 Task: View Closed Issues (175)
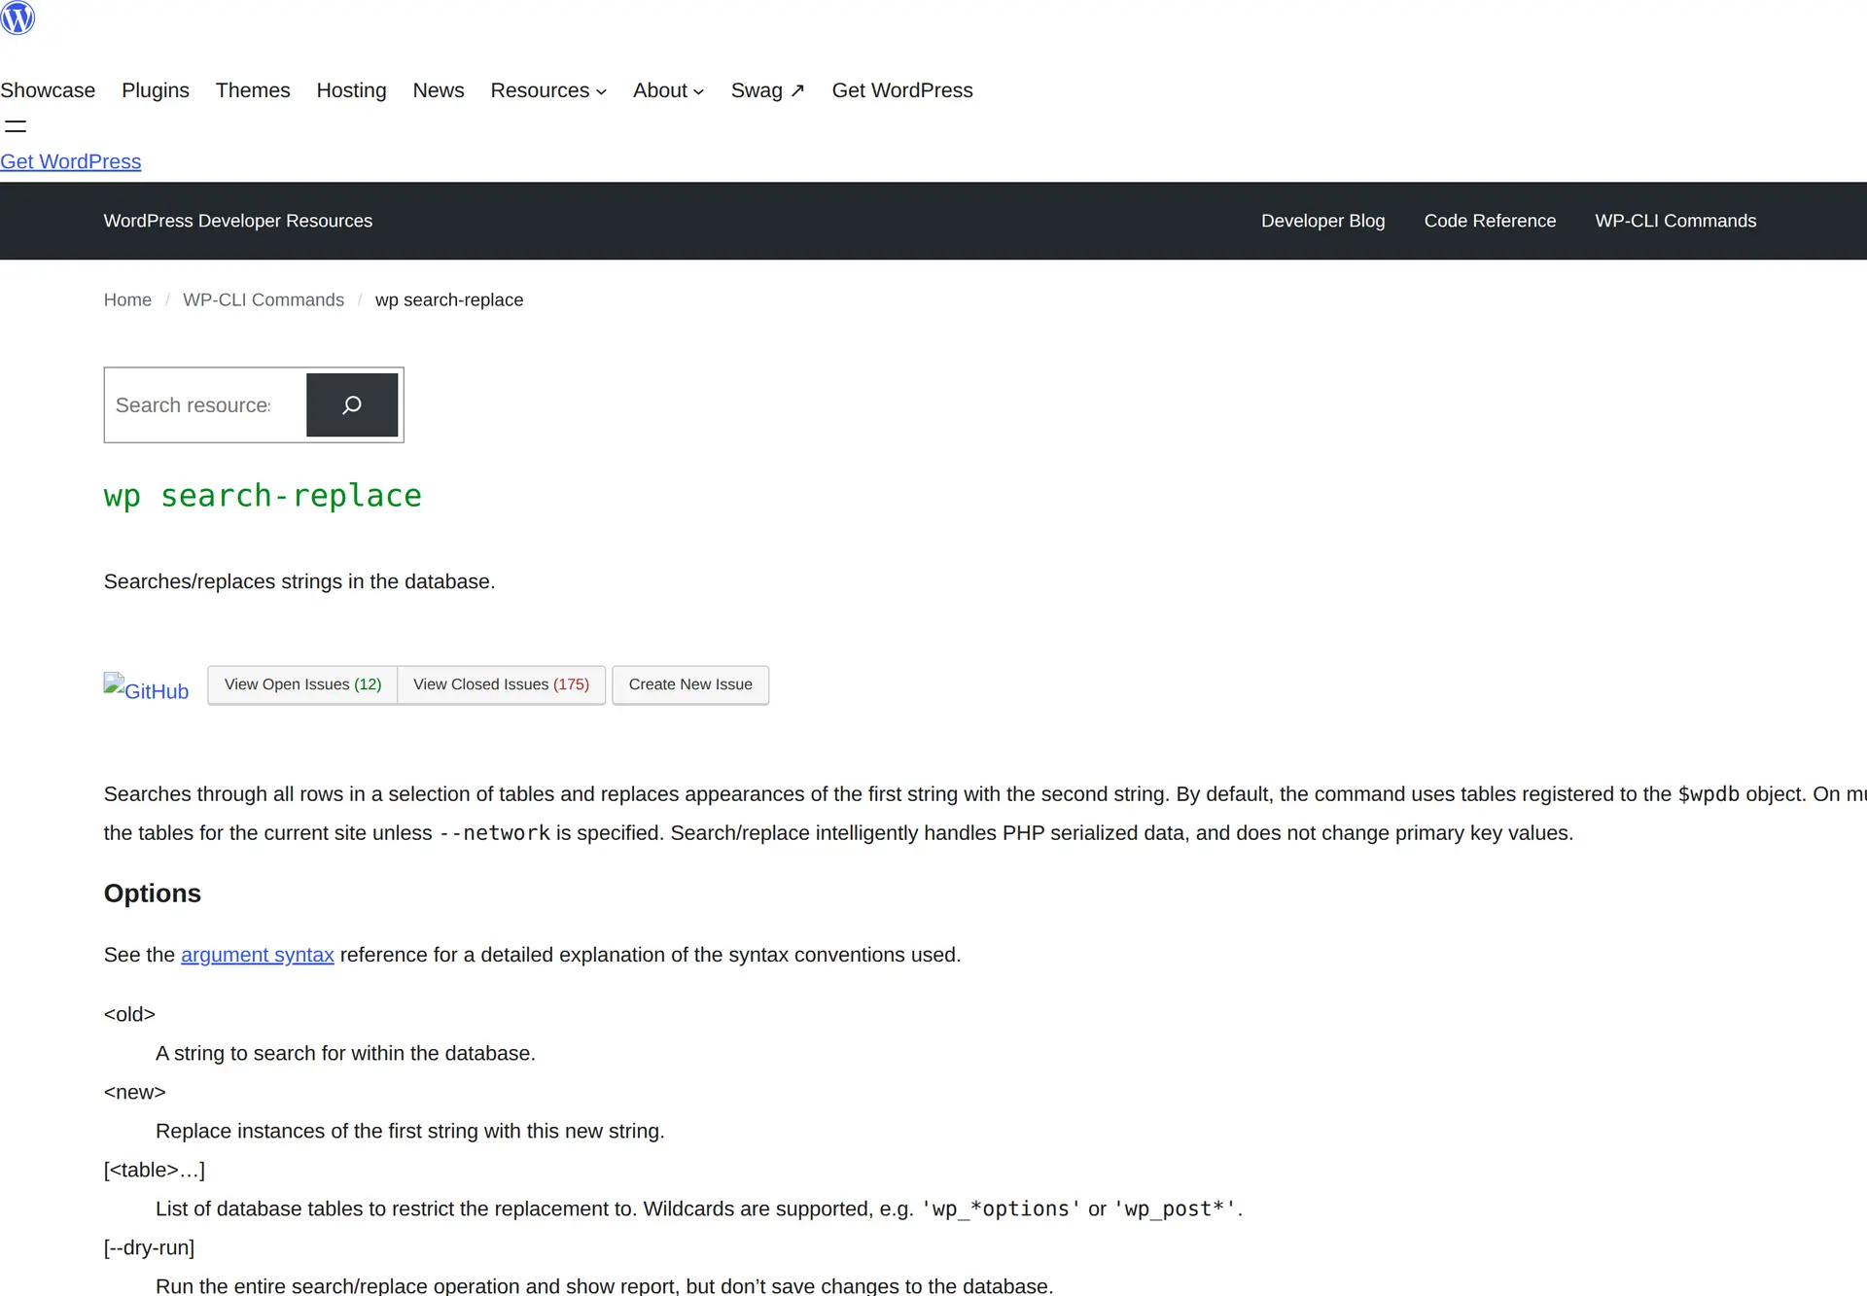[x=501, y=684]
